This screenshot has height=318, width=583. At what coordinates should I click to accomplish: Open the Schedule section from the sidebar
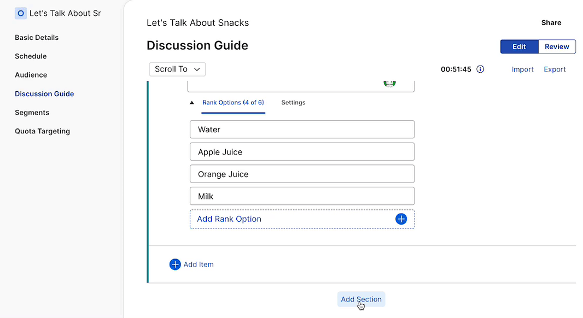coord(31,56)
